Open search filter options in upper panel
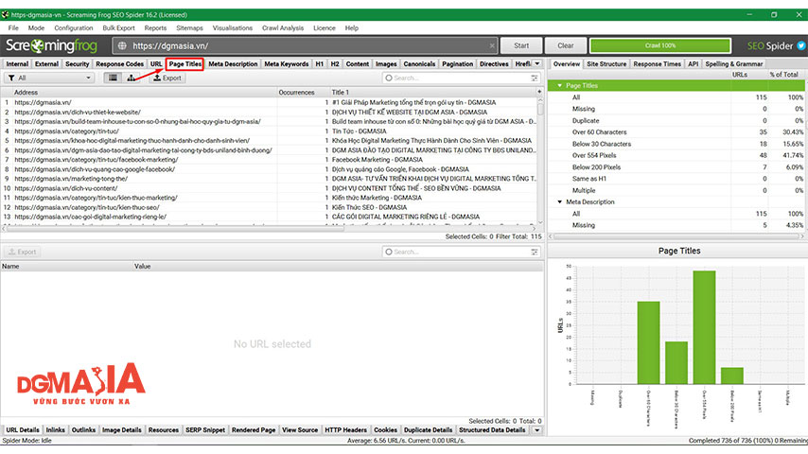 [x=535, y=78]
